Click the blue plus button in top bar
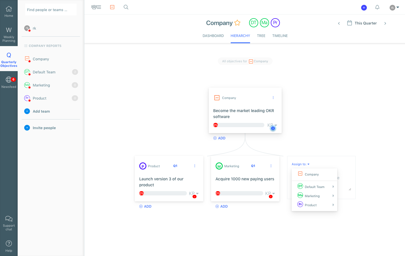Viewport: 405px width, 256px height. [364, 8]
